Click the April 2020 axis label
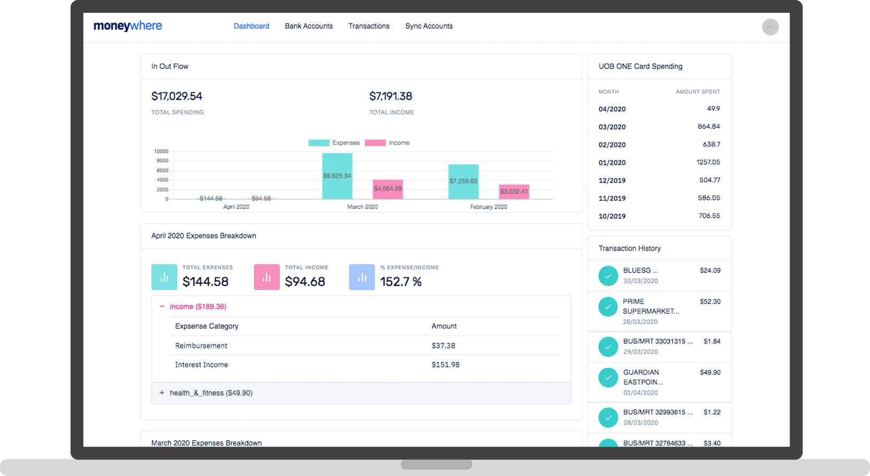 (x=236, y=207)
